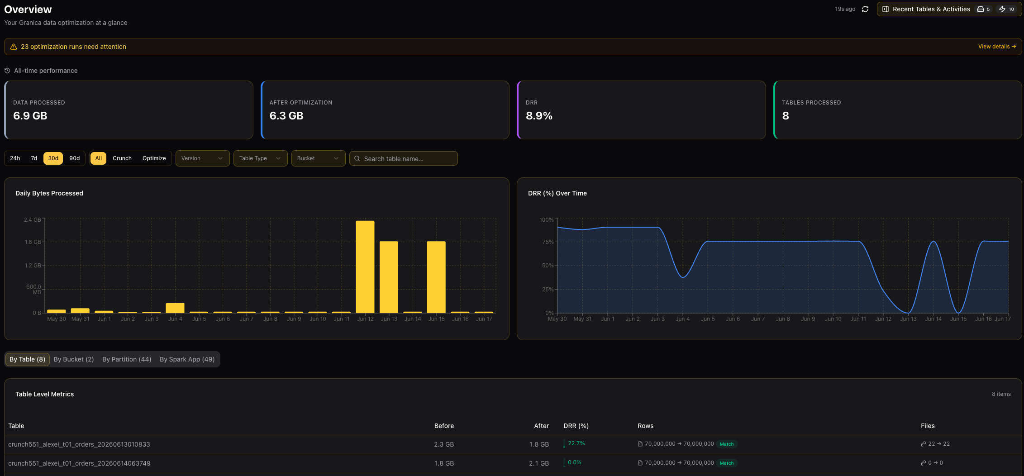
Task: Sort by the Before column header
Action: (x=444, y=426)
